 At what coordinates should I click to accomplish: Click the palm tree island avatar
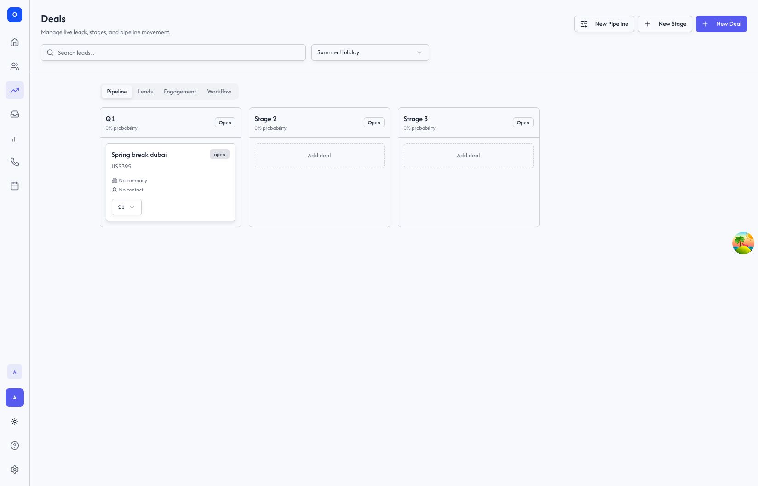coord(743,243)
